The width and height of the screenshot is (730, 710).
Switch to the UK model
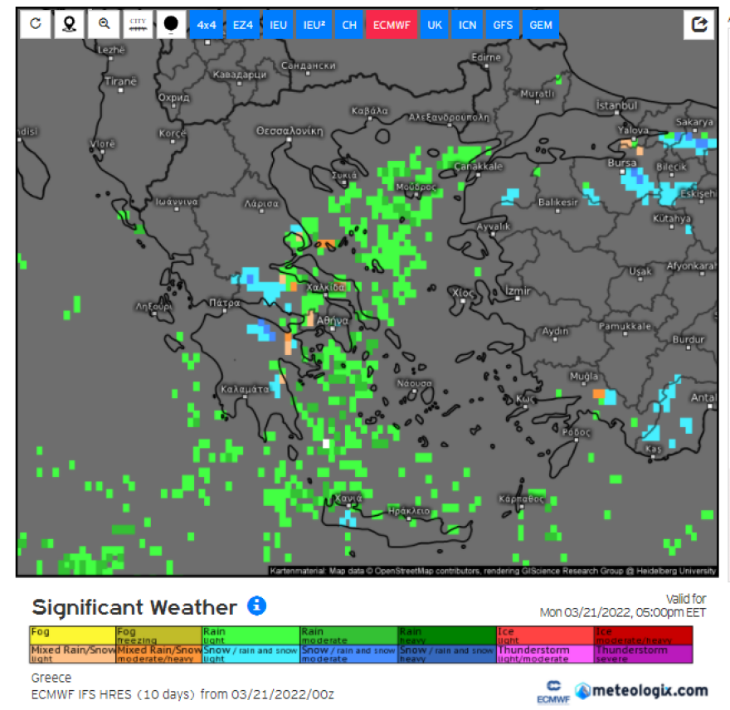click(435, 25)
